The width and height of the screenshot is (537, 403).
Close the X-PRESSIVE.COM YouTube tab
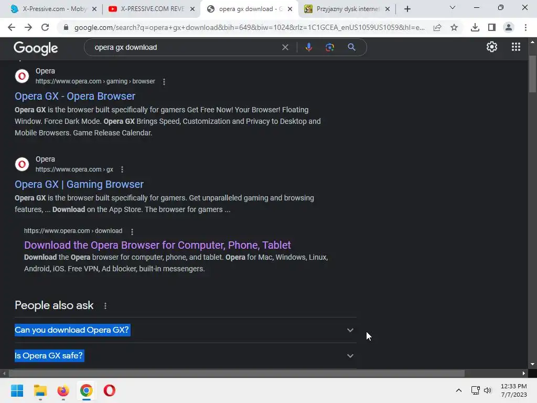(192, 9)
